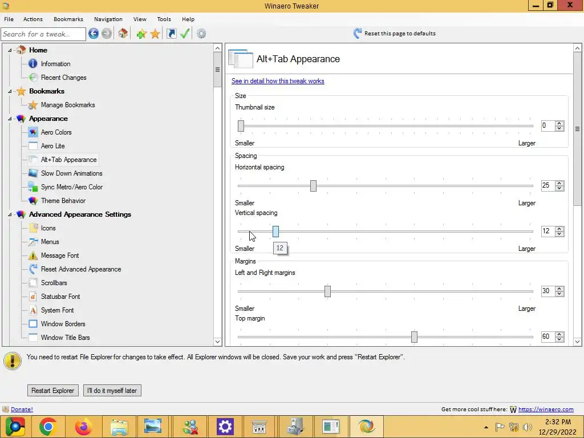The height and width of the screenshot is (438, 584).
Task: Click the Left and Right margins slider handle
Action: click(x=327, y=291)
